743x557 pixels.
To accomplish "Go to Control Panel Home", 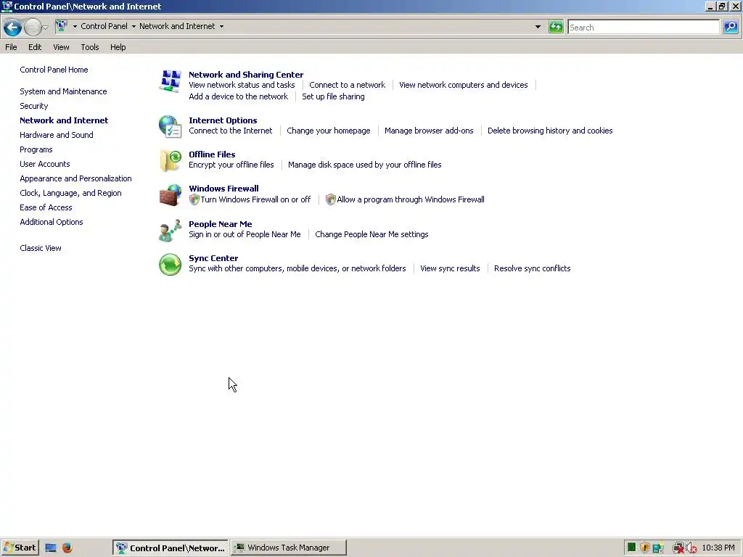I will 54,70.
